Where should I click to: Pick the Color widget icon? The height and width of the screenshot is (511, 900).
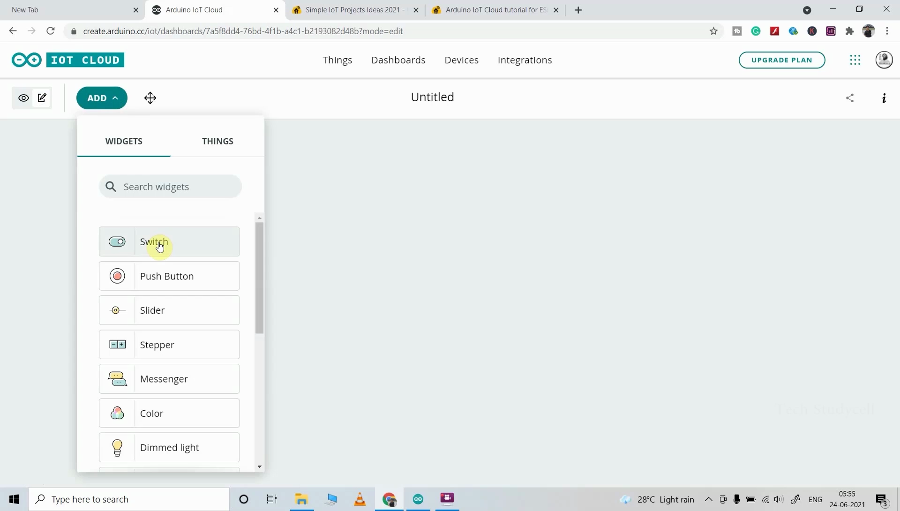click(x=117, y=413)
